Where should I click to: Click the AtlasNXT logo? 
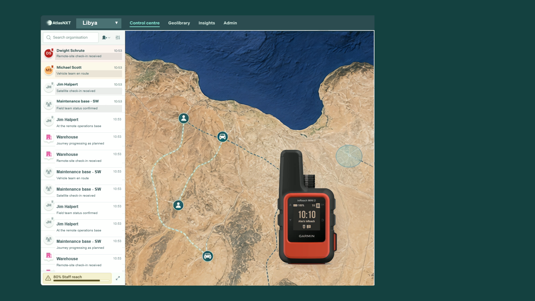point(59,23)
